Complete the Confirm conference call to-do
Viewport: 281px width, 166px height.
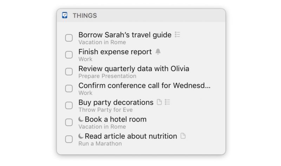tap(69, 89)
